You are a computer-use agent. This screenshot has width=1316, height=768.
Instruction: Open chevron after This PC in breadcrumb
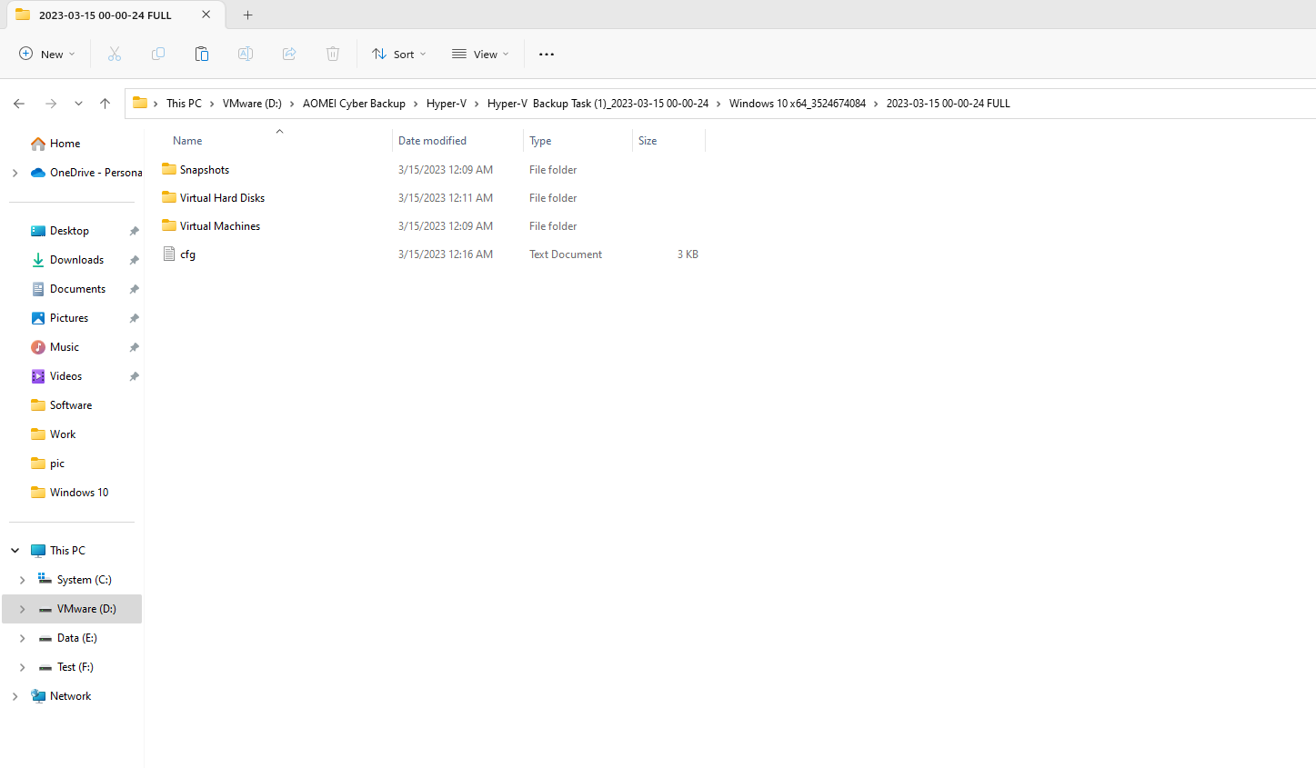[x=212, y=104]
